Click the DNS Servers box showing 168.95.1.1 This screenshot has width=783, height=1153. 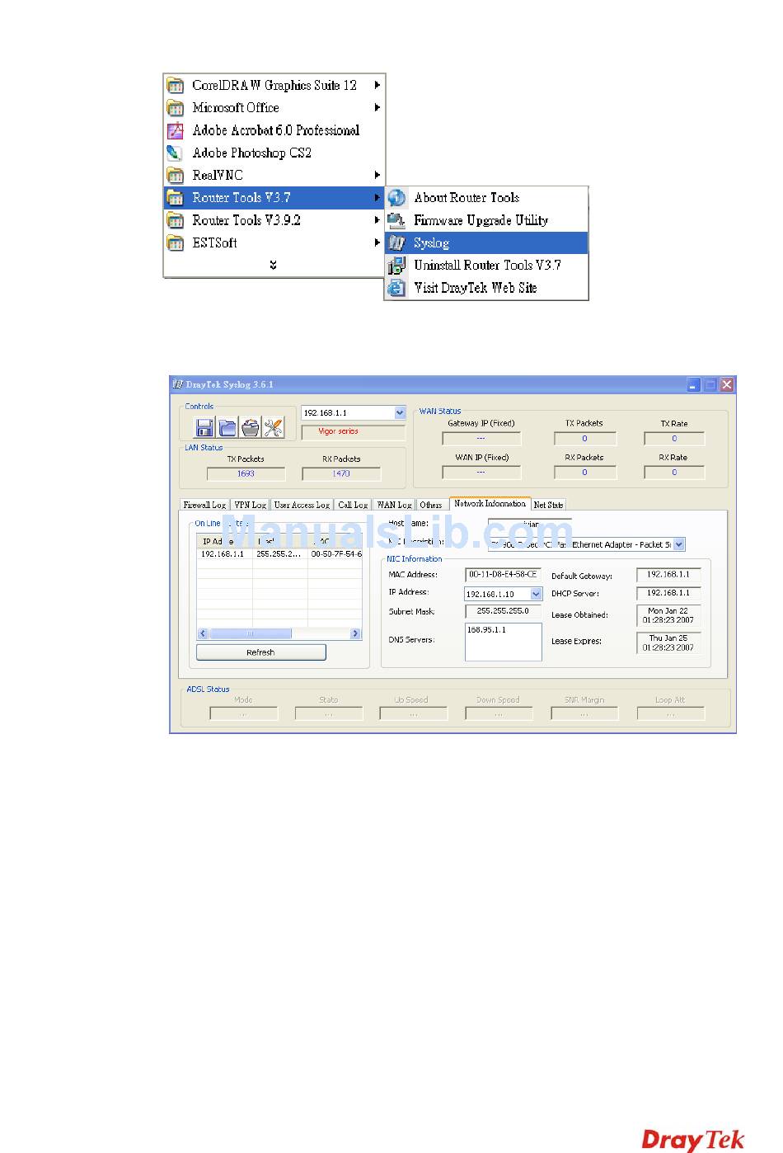[x=503, y=642]
